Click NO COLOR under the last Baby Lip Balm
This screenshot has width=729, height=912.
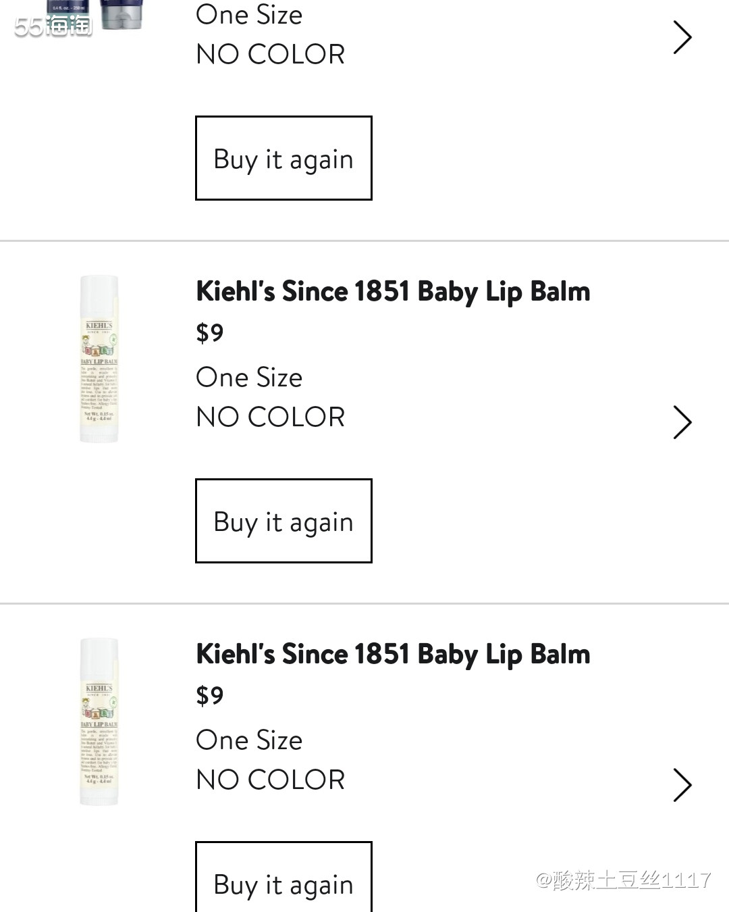pos(271,780)
